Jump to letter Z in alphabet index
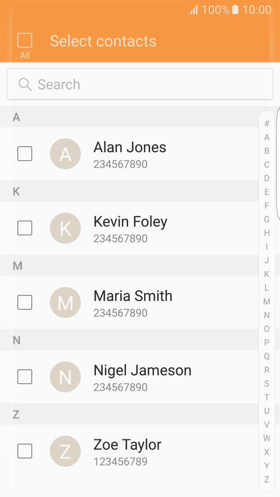280x497 pixels. [267, 479]
